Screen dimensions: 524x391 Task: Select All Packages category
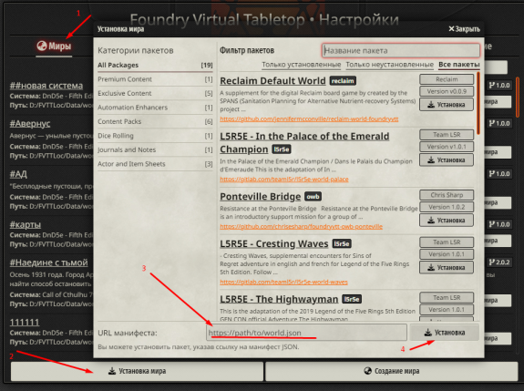[x=155, y=66]
